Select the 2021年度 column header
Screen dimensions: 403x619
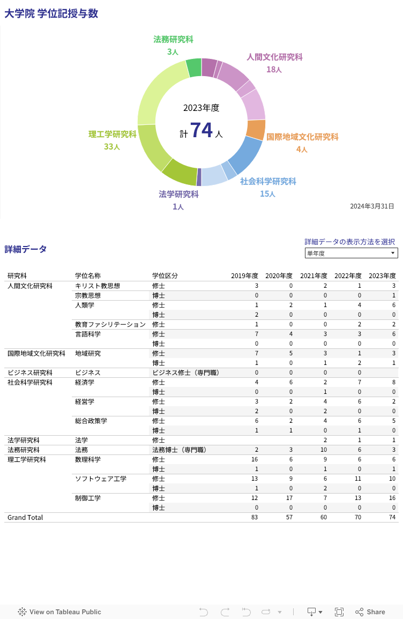click(x=314, y=275)
